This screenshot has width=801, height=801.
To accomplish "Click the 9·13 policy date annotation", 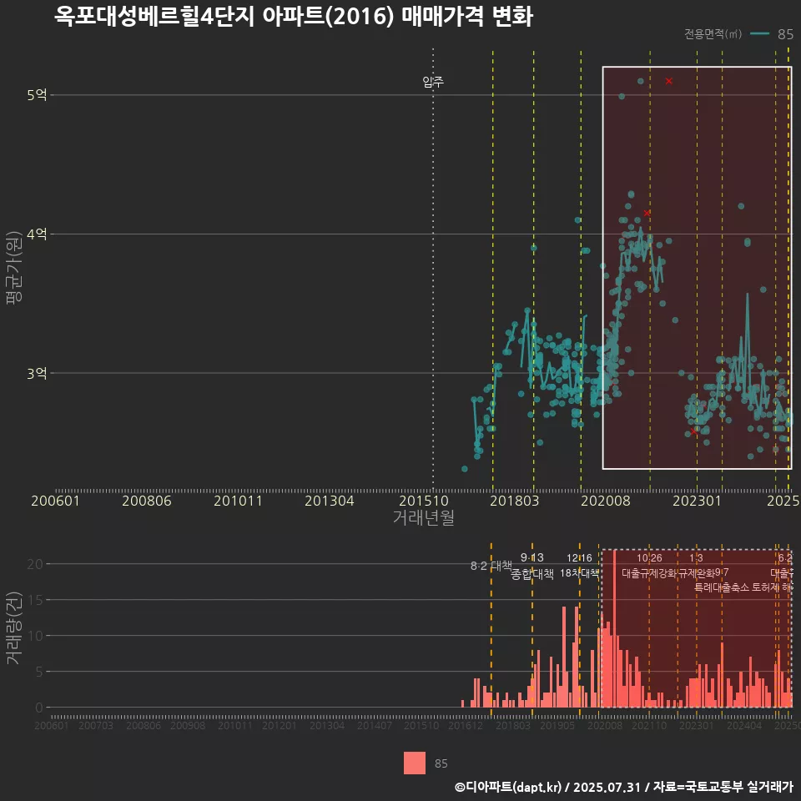I will click(x=531, y=557).
